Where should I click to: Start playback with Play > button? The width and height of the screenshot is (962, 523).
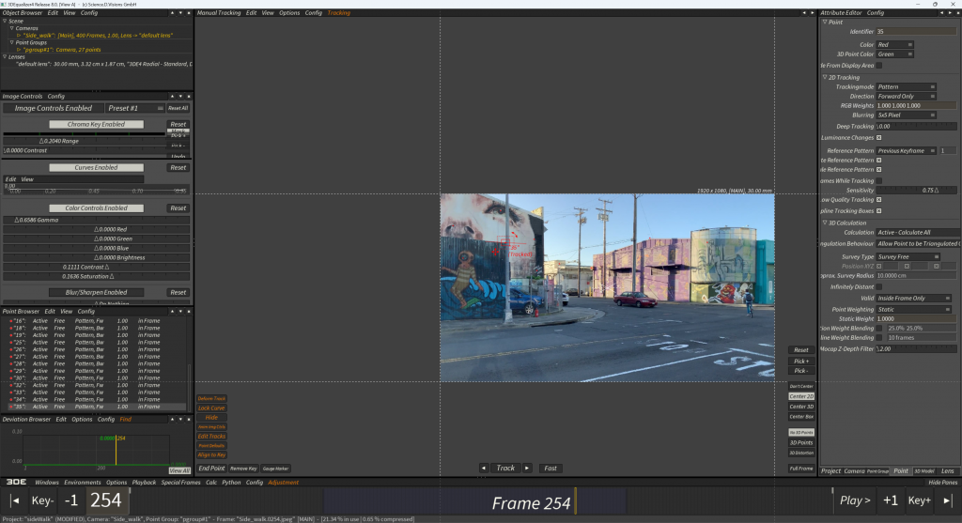coord(855,500)
